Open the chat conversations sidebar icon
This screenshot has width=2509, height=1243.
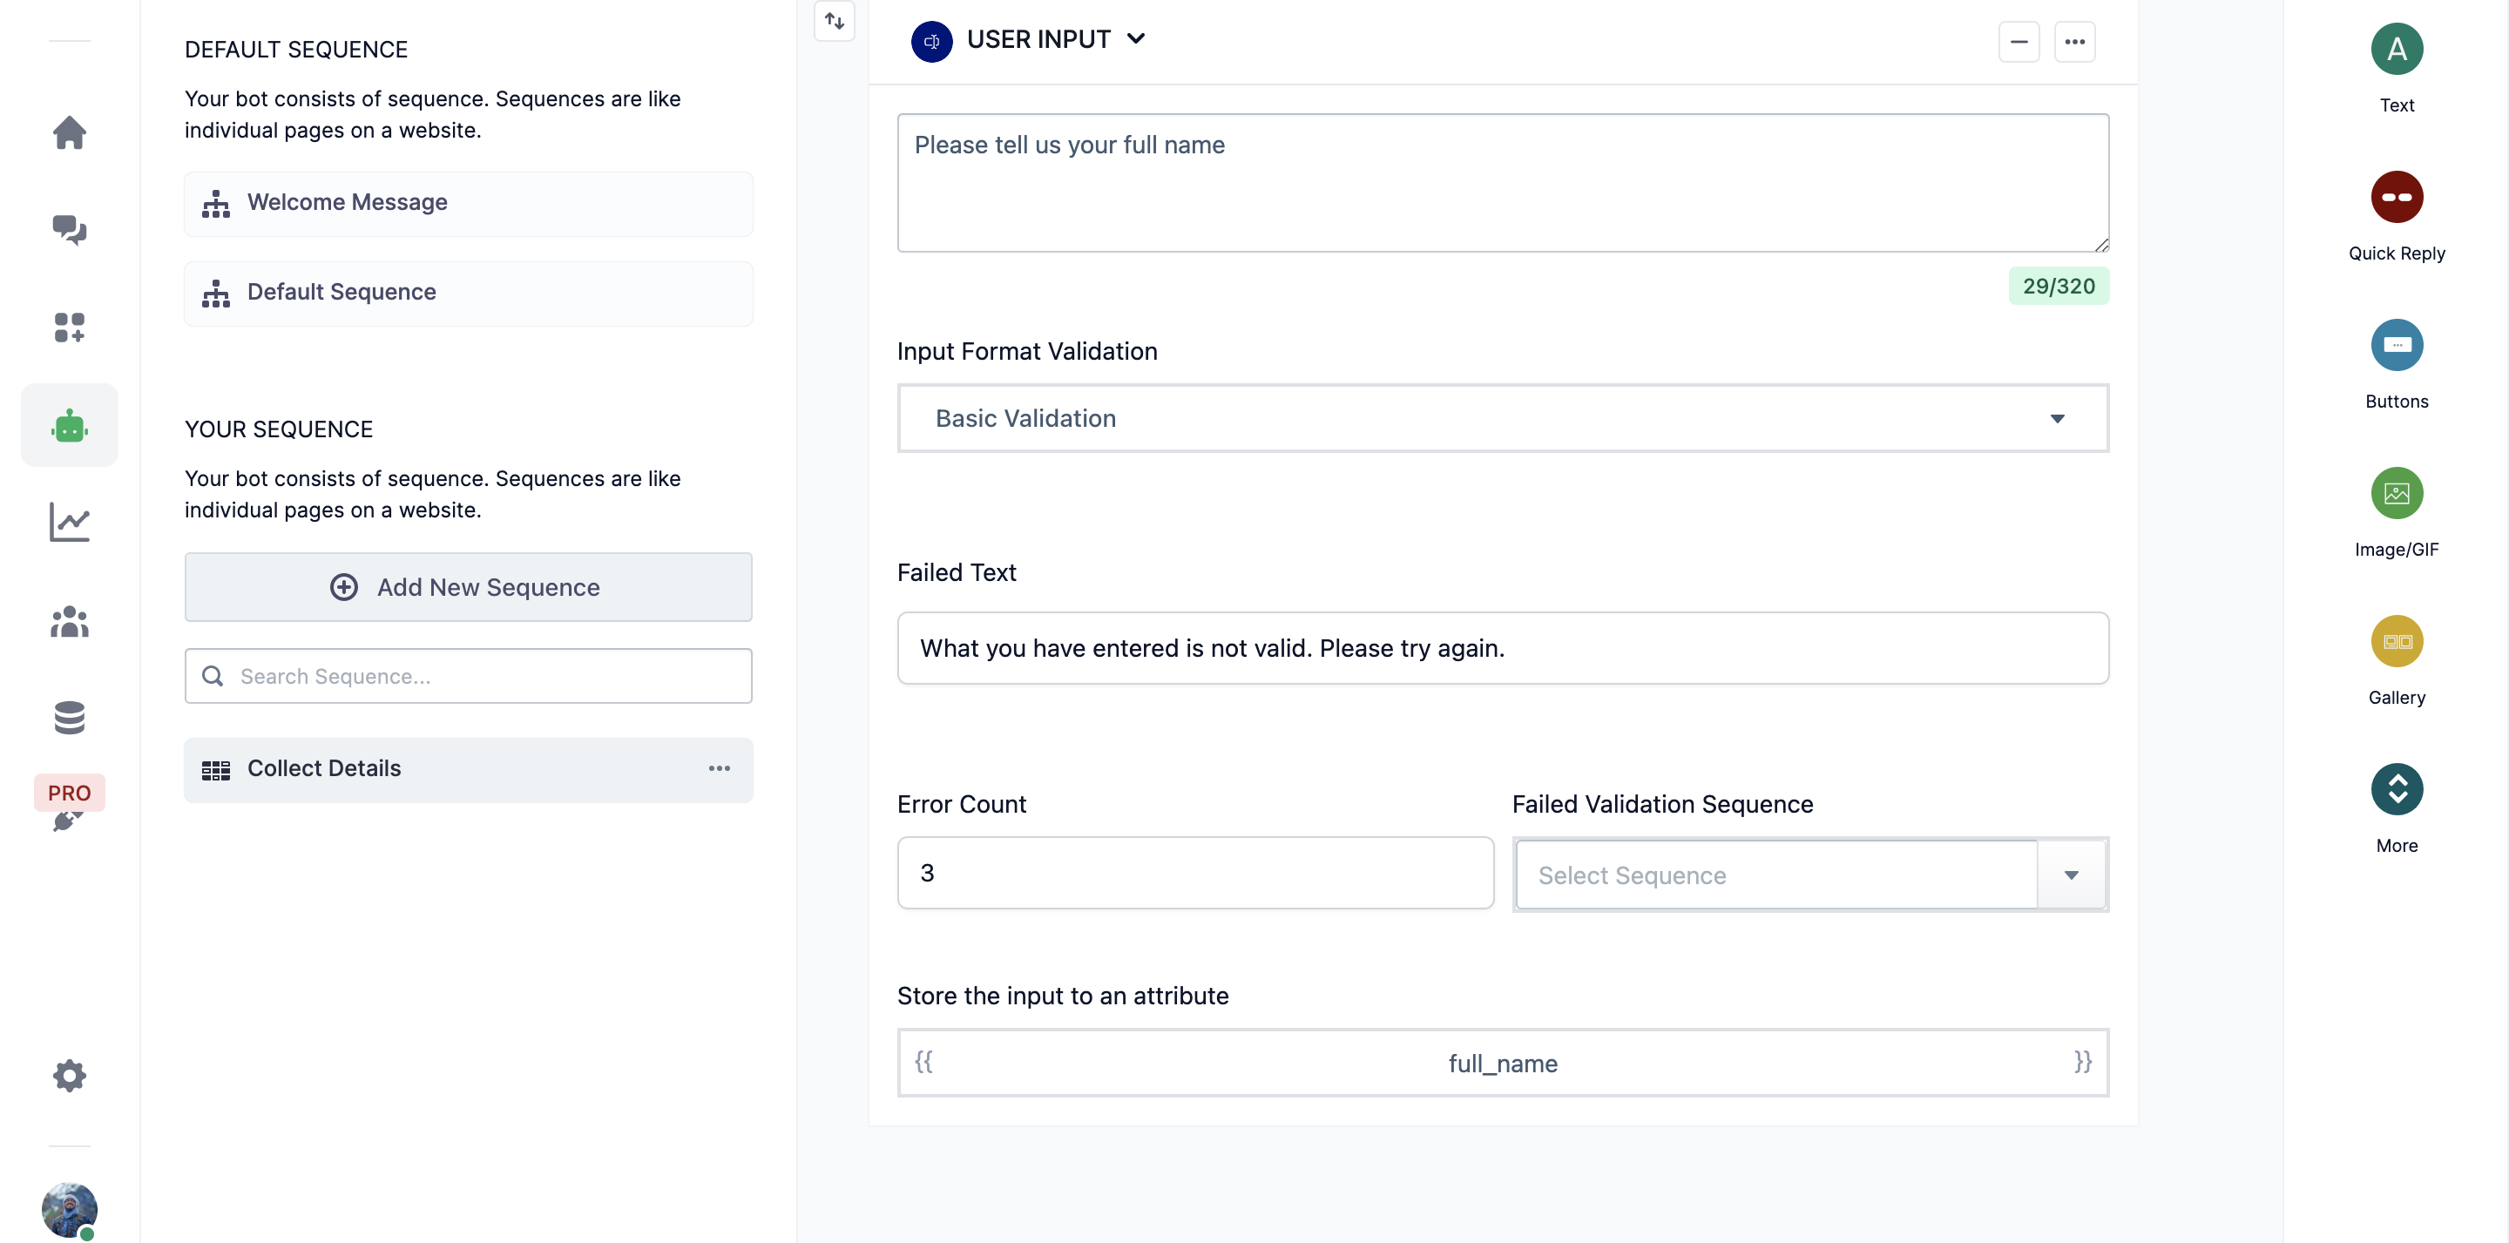click(69, 230)
